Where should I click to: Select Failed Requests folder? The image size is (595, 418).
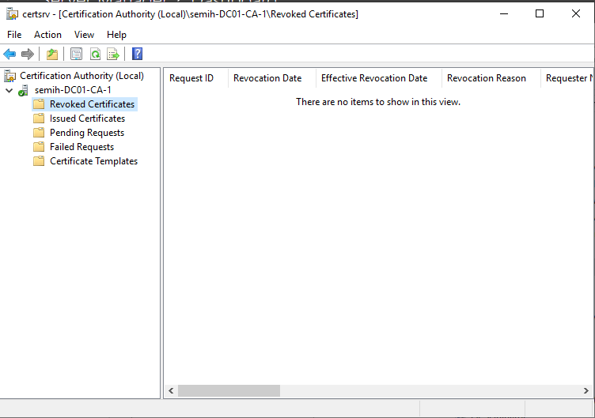coord(81,147)
